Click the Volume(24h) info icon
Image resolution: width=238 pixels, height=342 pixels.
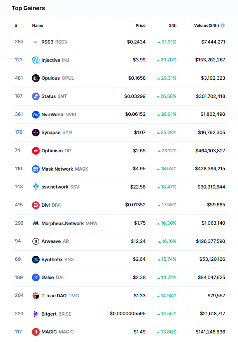coord(223,26)
